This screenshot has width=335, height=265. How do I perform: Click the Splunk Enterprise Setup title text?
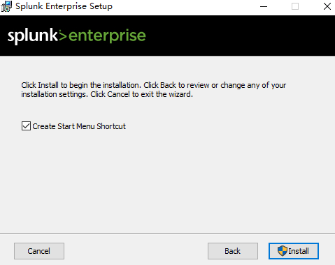(64, 6)
